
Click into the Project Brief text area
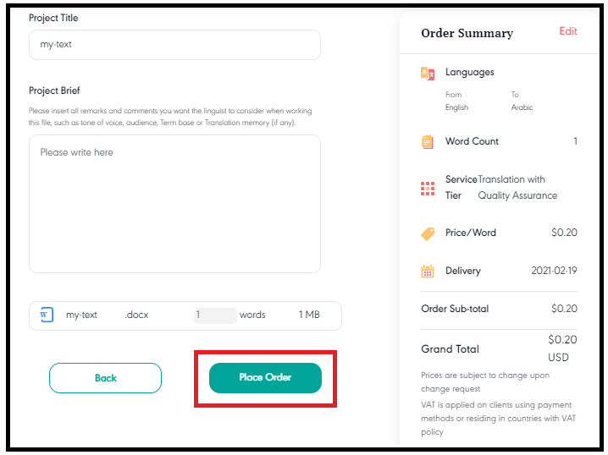tap(174, 204)
